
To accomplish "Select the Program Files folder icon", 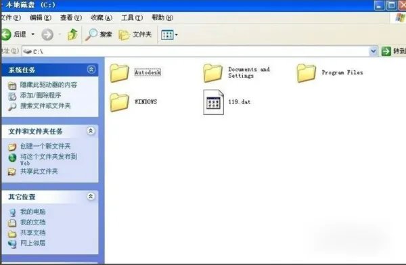I will [306, 73].
